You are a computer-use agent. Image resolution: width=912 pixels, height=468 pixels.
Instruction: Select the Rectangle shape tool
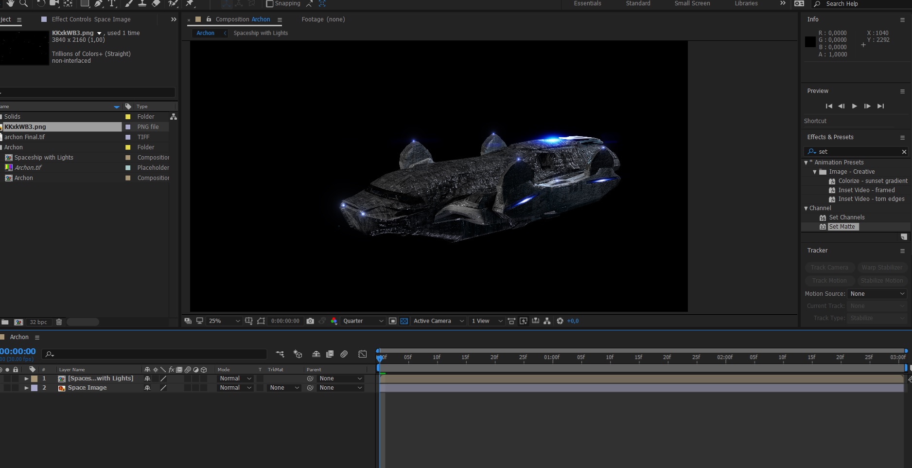click(x=85, y=3)
